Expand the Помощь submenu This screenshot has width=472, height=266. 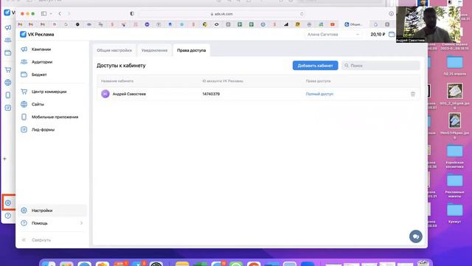[52, 223]
